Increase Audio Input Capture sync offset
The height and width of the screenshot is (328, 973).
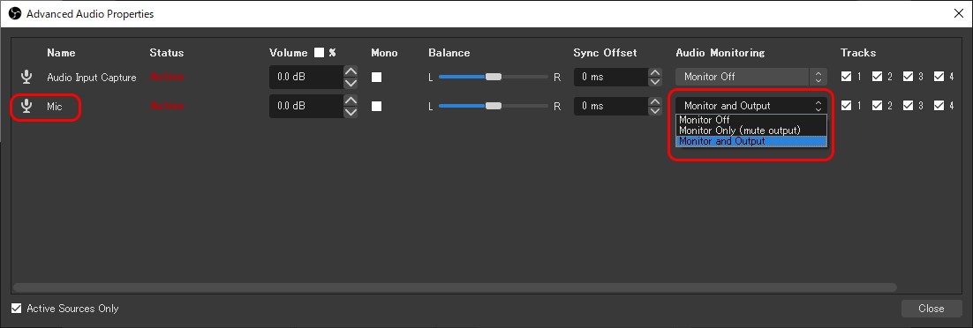point(655,72)
